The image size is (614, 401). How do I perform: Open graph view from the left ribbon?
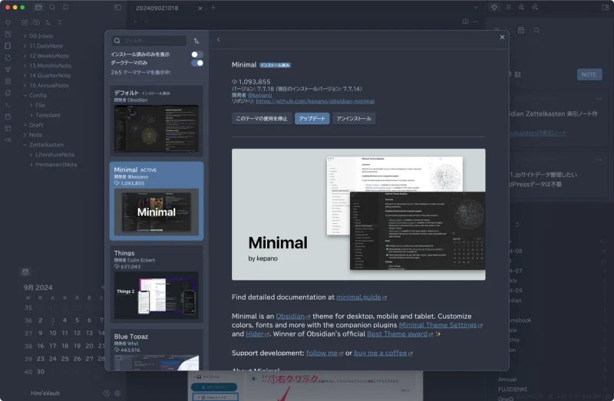pyautogui.click(x=8, y=69)
